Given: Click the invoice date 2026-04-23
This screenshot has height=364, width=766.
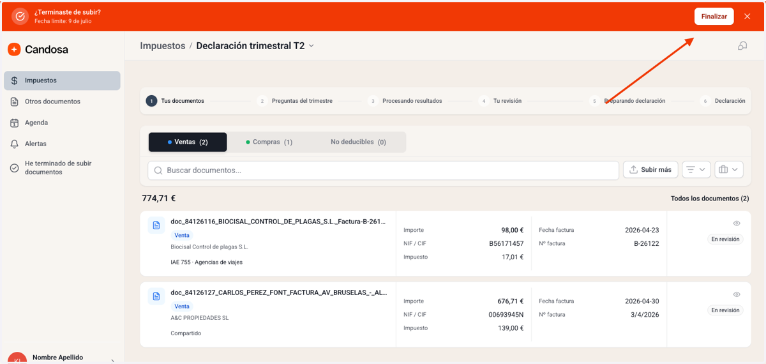Looking at the screenshot, I should [x=642, y=230].
